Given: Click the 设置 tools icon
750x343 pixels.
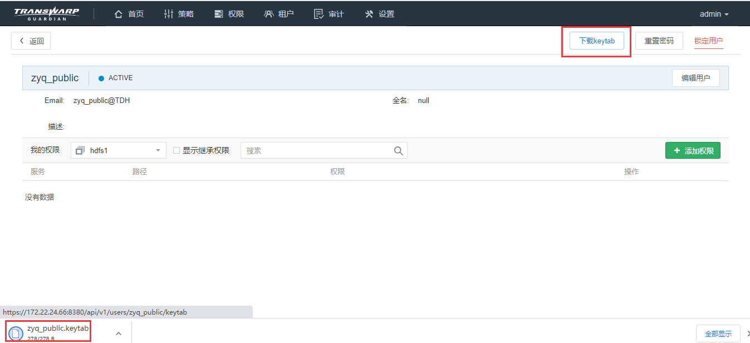Looking at the screenshot, I should [x=369, y=14].
